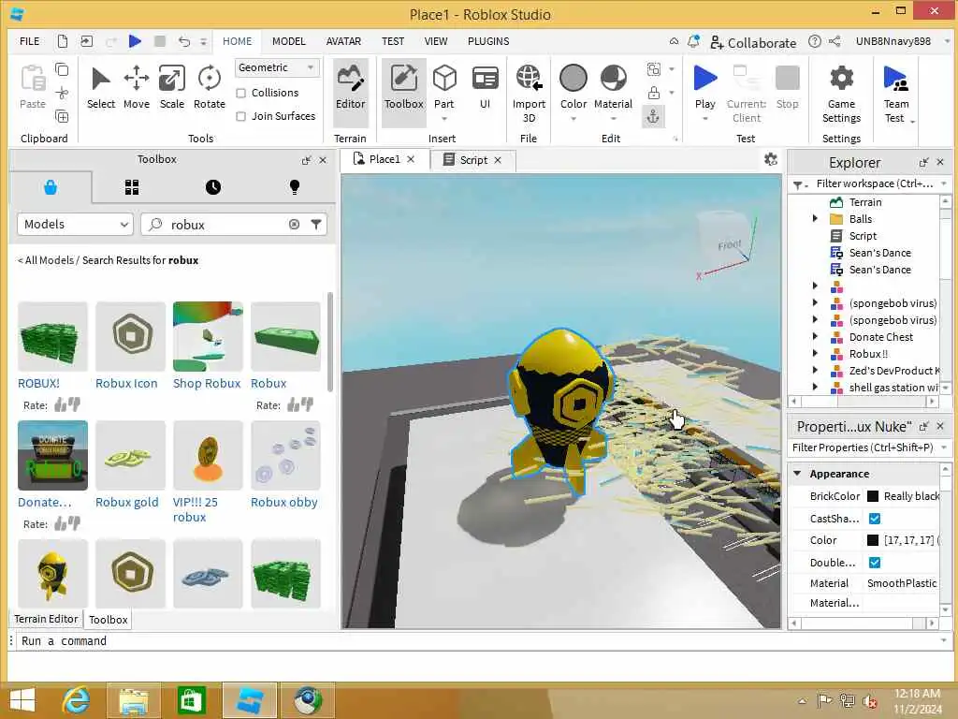Open Team Test
Viewport: 958px width, 719px height.
(x=896, y=93)
